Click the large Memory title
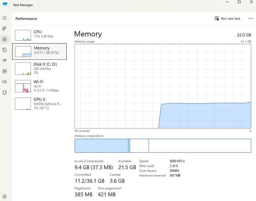 (x=88, y=34)
